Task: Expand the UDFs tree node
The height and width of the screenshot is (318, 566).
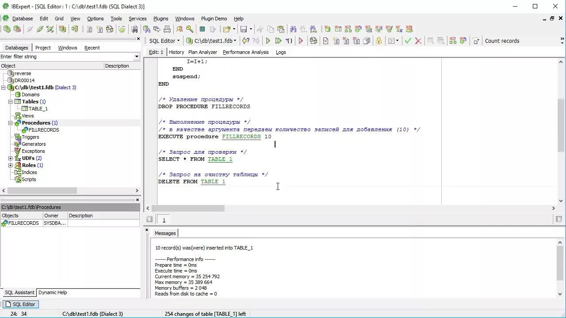Action: pos(11,158)
